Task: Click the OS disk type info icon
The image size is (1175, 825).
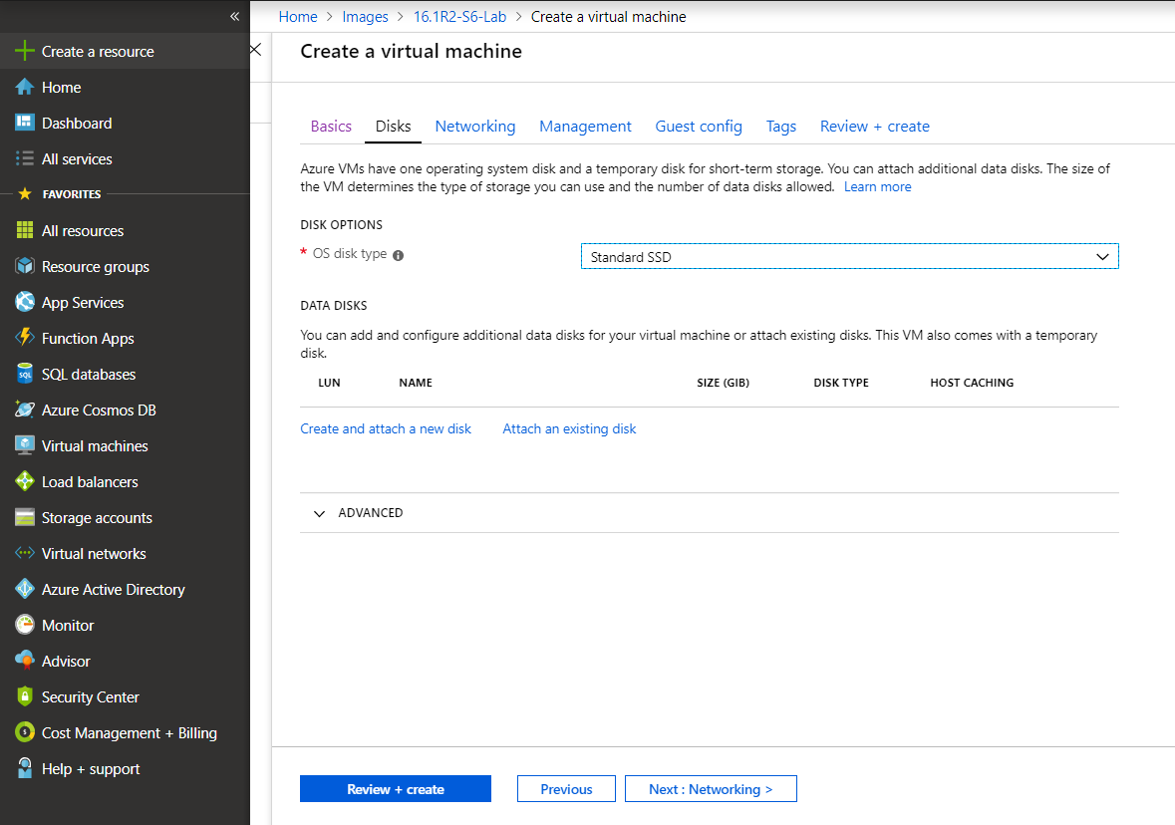Action: (398, 255)
